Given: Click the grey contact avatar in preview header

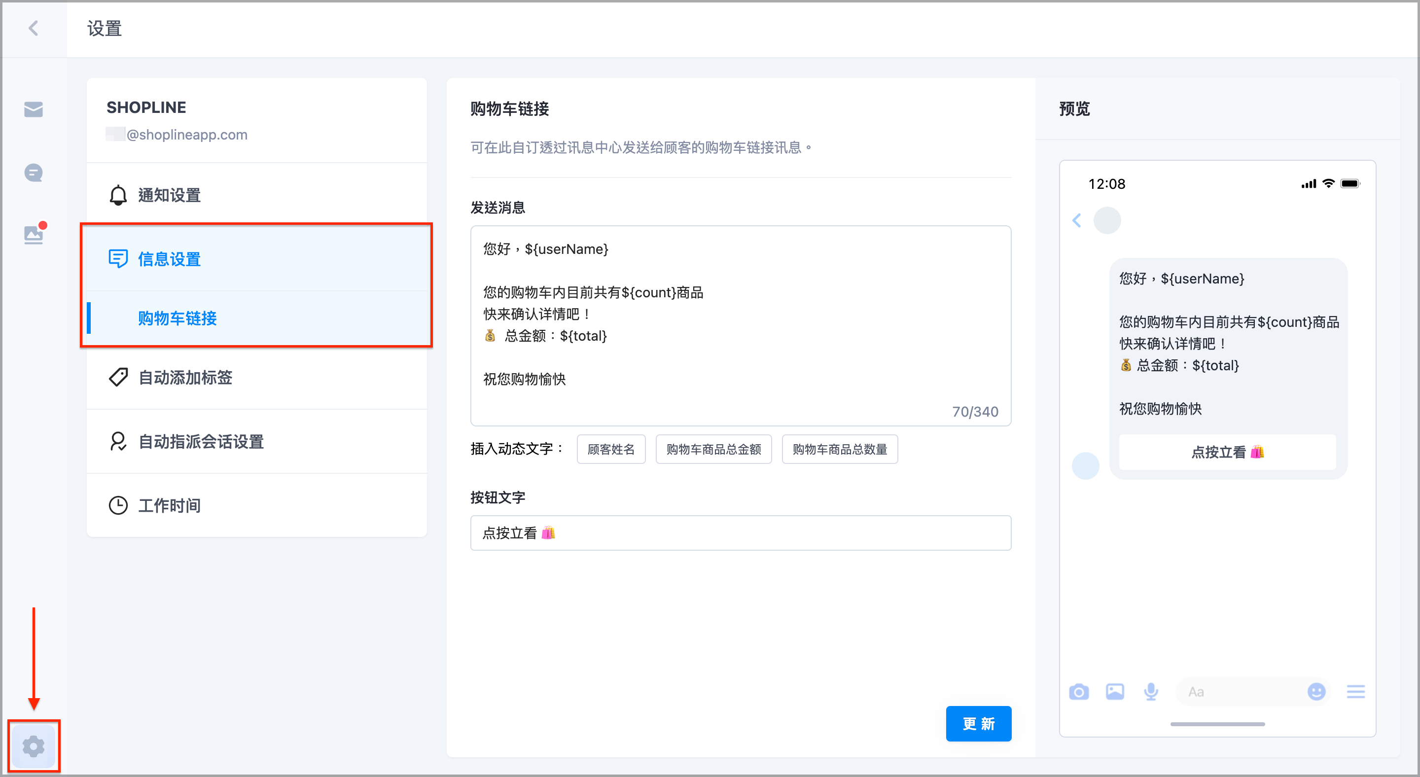Looking at the screenshot, I should point(1107,220).
